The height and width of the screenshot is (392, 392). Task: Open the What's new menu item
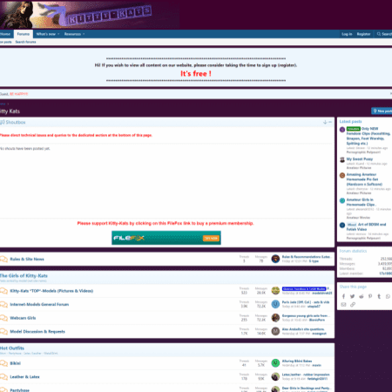45,34
